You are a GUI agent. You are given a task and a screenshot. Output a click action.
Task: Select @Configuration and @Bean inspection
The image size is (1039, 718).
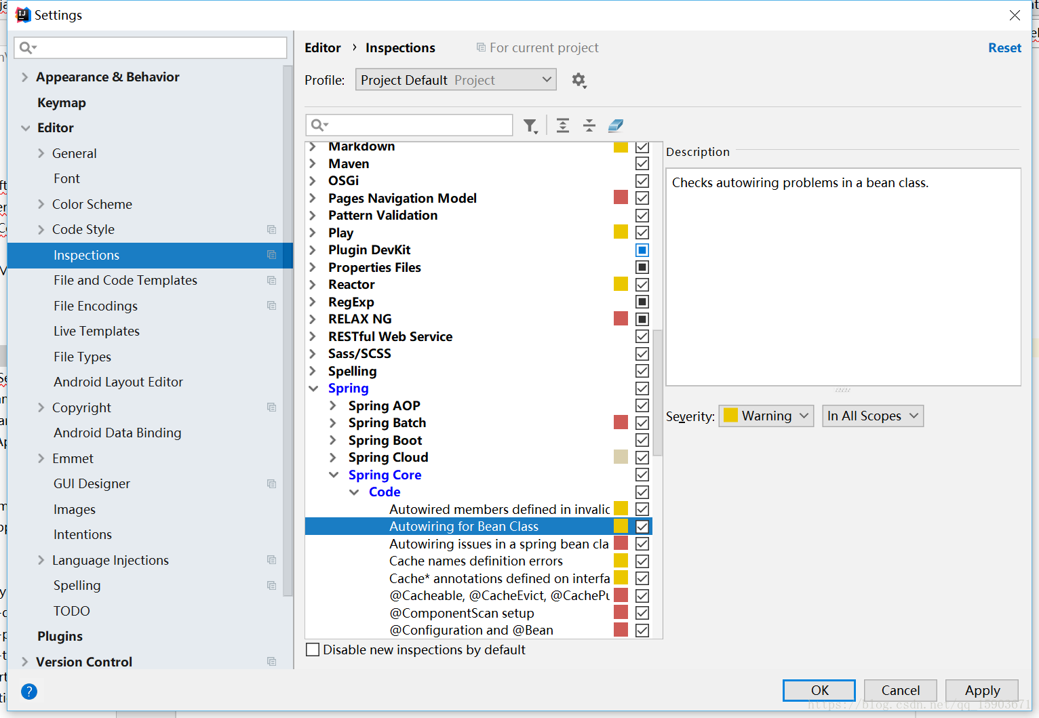[471, 631]
